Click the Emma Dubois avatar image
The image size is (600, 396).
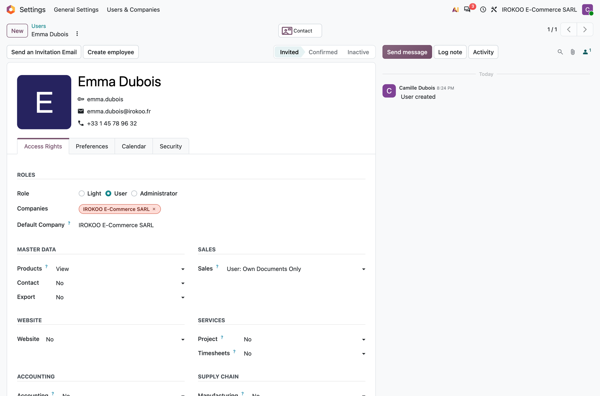tap(44, 102)
